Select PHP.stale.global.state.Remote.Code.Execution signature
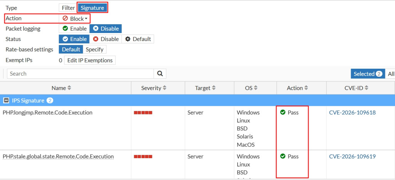This screenshot has width=395, height=180. click(58, 157)
